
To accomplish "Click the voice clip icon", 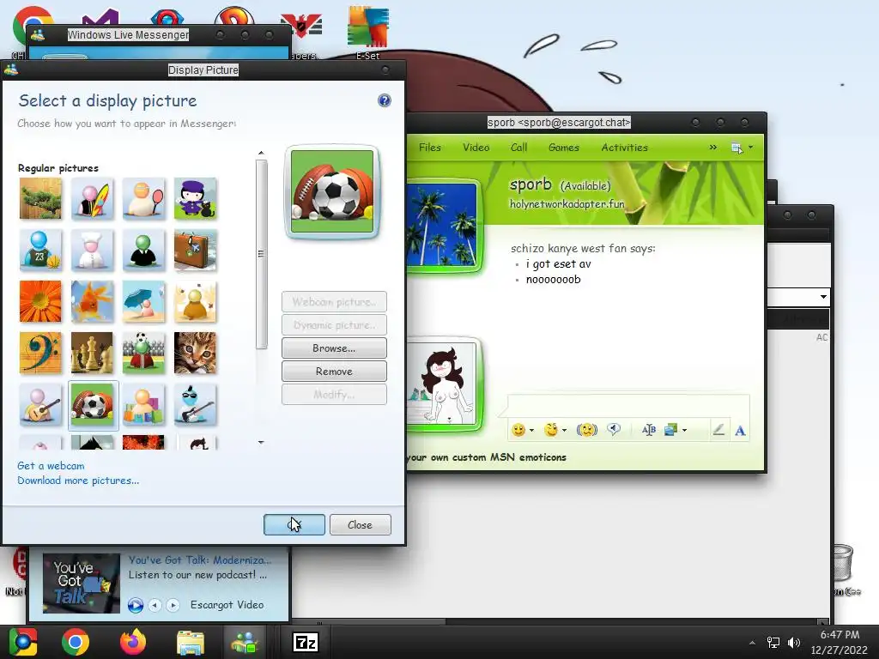I will 614,430.
